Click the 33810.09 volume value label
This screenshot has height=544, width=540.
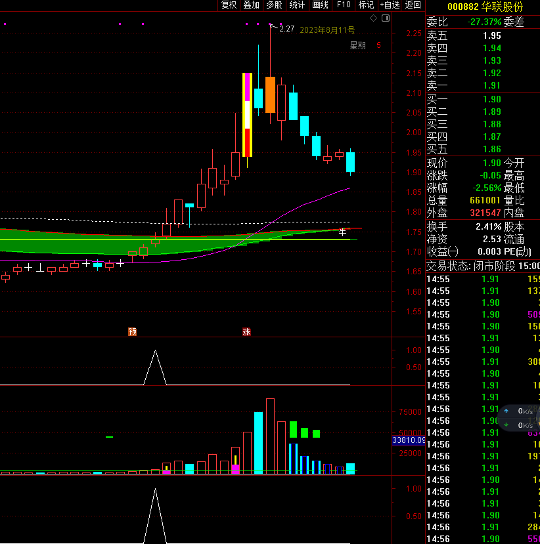(409, 440)
